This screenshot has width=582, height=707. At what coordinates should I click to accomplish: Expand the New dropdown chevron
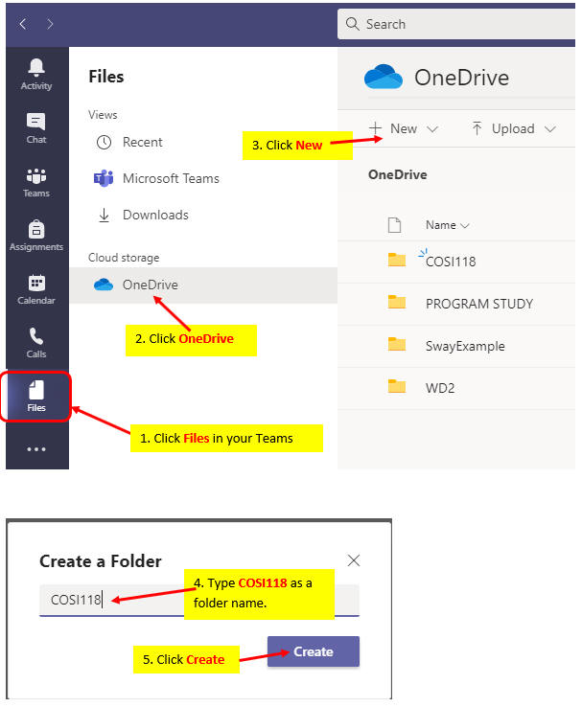tap(432, 129)
